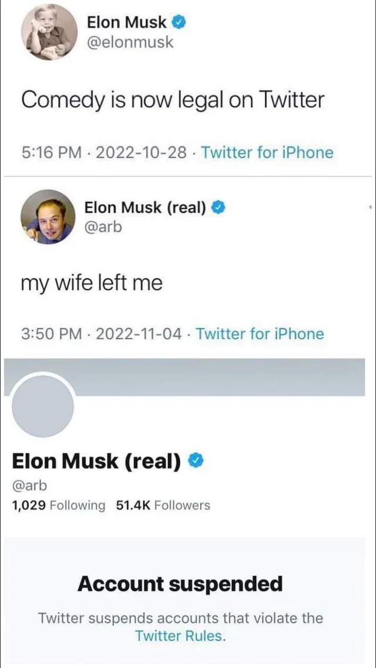Click the @arb handle in the second tweet
376x668 pixels.
click(x=103, y=226)
